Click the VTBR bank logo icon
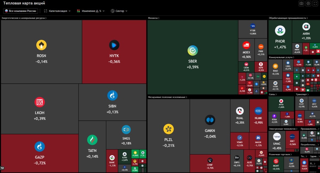Image resolution: width=320 pixels, height=173 pixels. click(x=253, y=26)
